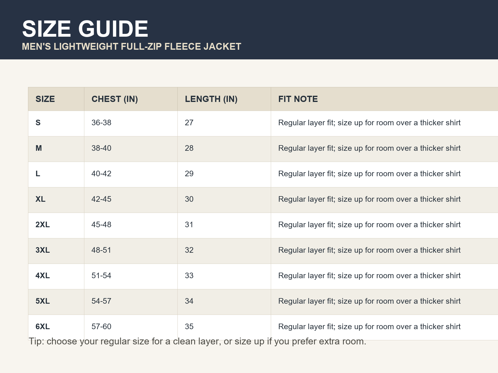The image size is (498, 373).
Task: Click the S size cell
Action: click(x=38, y=122)
